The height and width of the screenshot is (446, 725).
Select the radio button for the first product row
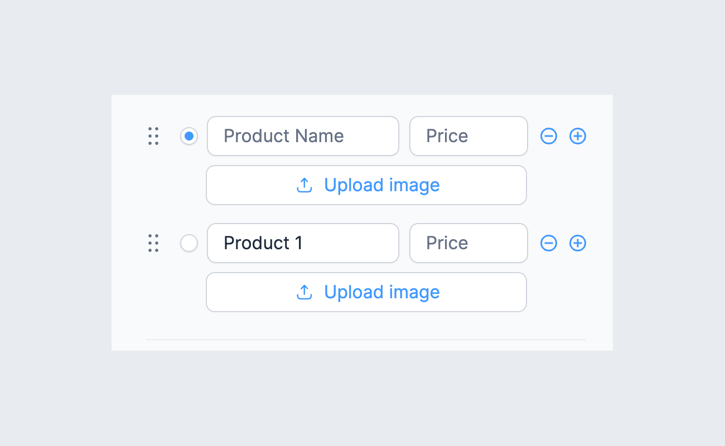click(x=189, y=136)
